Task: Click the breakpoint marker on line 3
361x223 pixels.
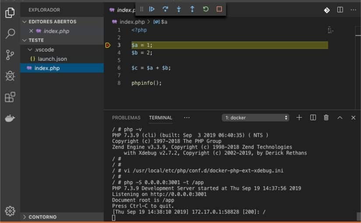Action: click(108, 45)
